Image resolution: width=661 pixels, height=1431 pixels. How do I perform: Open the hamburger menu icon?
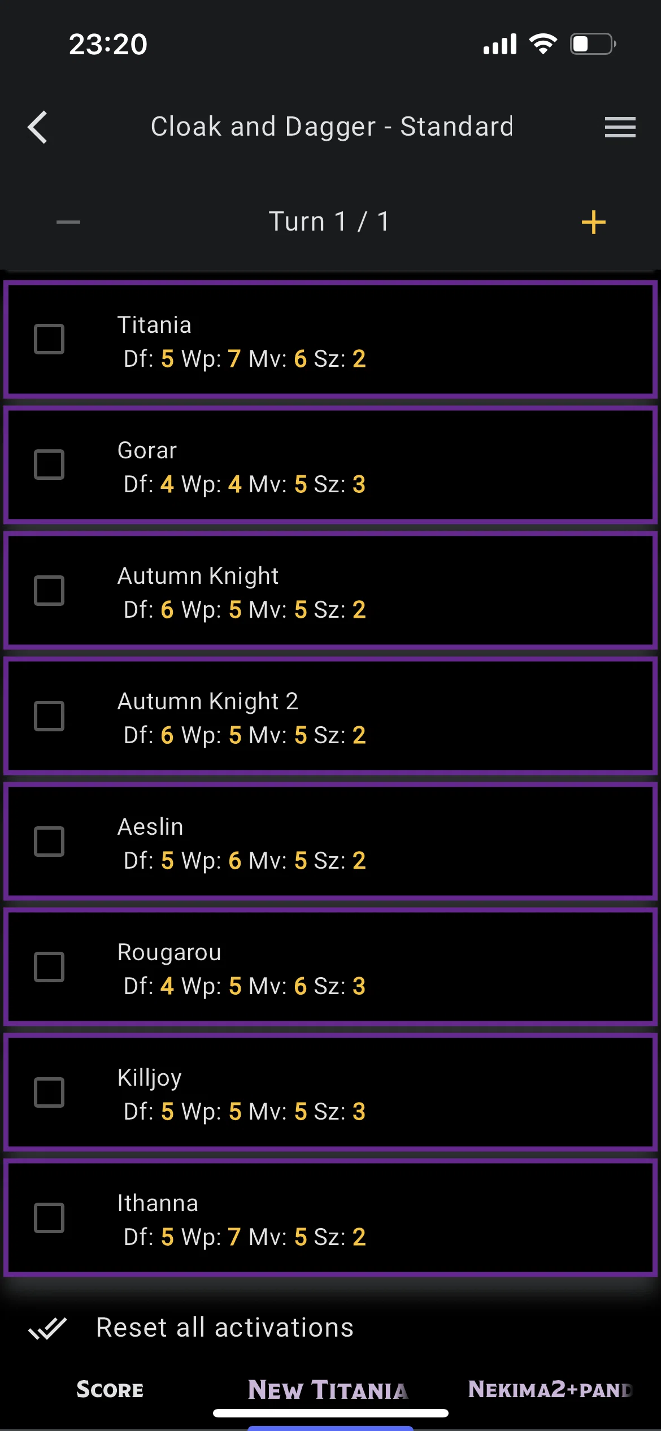[x=620, y=127]
